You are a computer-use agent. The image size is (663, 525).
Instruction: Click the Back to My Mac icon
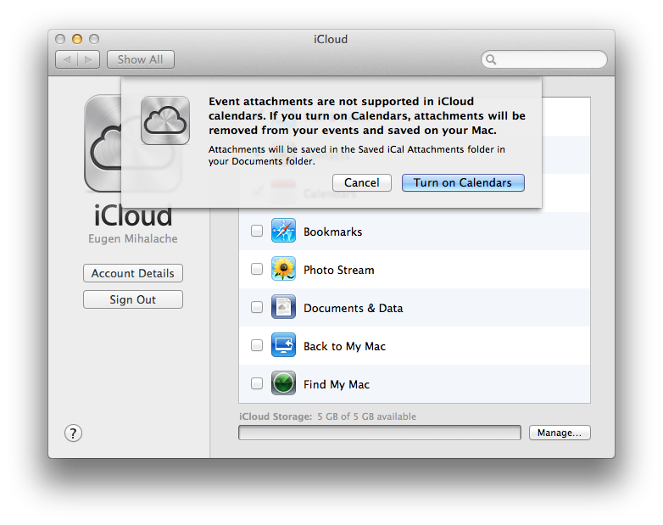(x=283, y=345)
